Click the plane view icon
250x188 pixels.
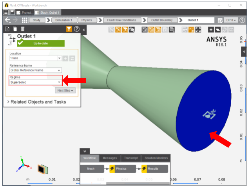pyautogui.click(x=218, y=30)
